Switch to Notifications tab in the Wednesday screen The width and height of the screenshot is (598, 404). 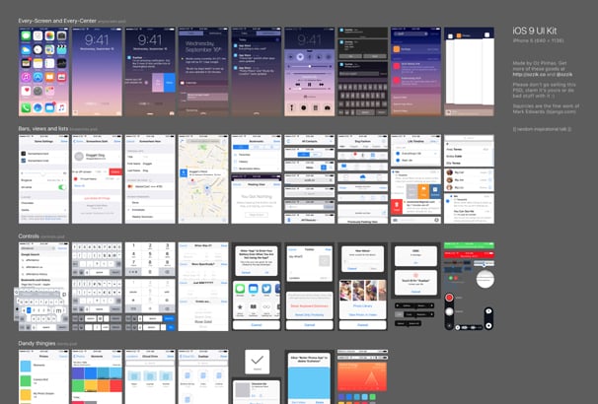coord(215,34)
